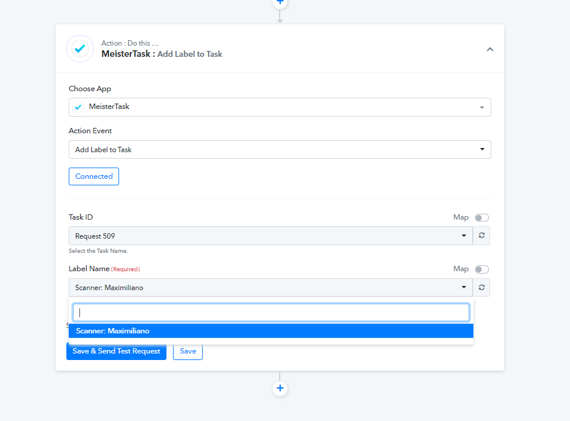Viewport: 570px width, 421px height.
Task: Open the Label Name dropdown Scanner: Maximiliano
Action: pyautogui.click(x=270, y=288)
